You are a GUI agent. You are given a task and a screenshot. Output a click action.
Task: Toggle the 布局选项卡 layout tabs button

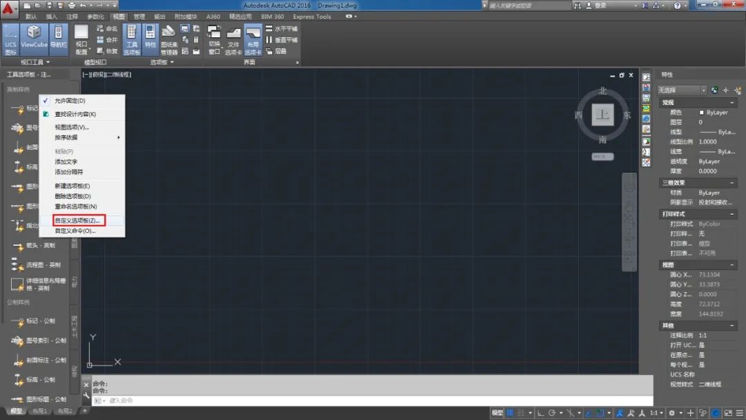click(x=254, y=40)
